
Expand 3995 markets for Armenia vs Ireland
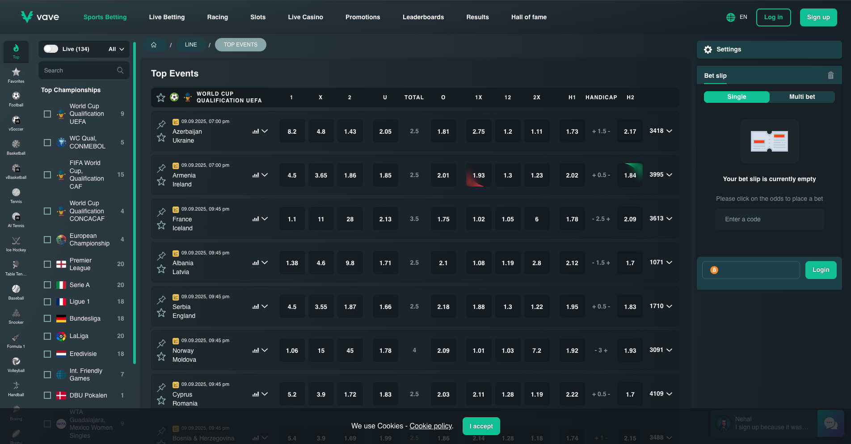tap(661, 175)
